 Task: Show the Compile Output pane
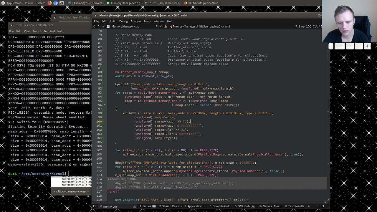click(x=221, y=206)
